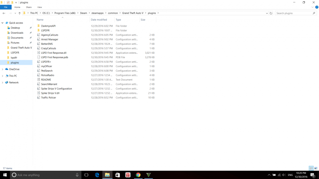Viewport: 319px width, 179px height.
Task: Click Cortana Ask me anything box
Action: [46, 175]
